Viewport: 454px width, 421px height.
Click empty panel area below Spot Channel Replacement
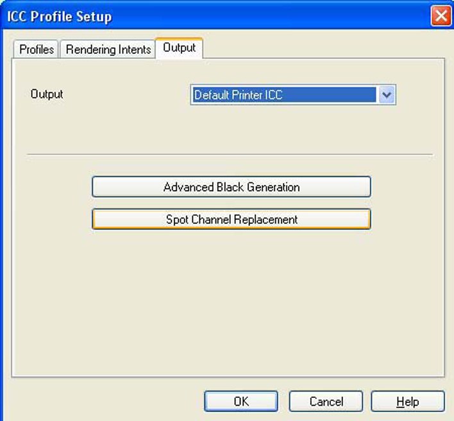pyautogui.click(x=231, y=295)
